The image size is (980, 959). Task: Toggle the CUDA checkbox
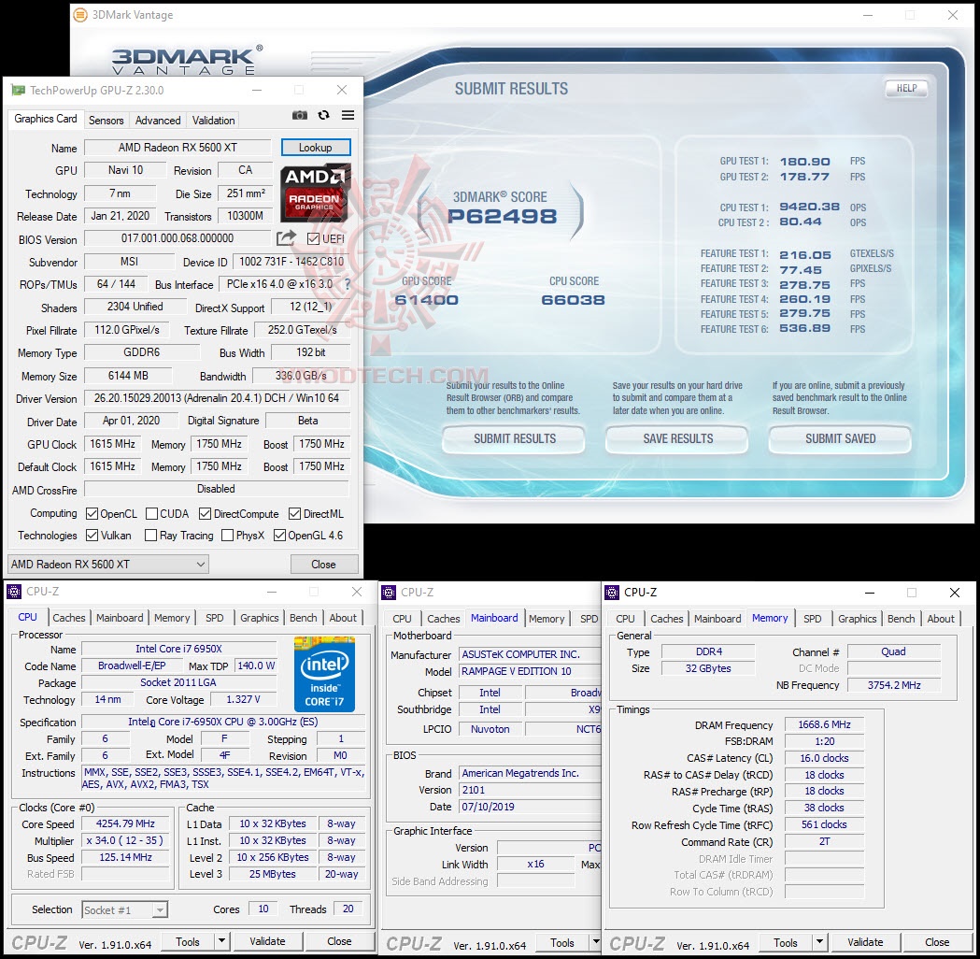[151, 513]
